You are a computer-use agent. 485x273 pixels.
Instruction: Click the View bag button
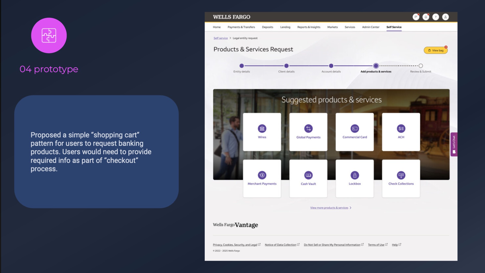click(435, 50)
